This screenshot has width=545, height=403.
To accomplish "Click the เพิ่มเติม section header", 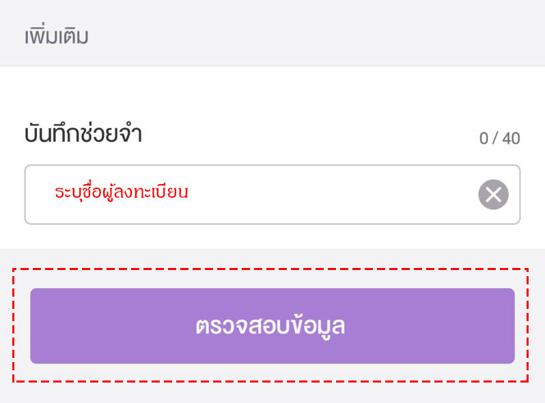I will [57, 35].
